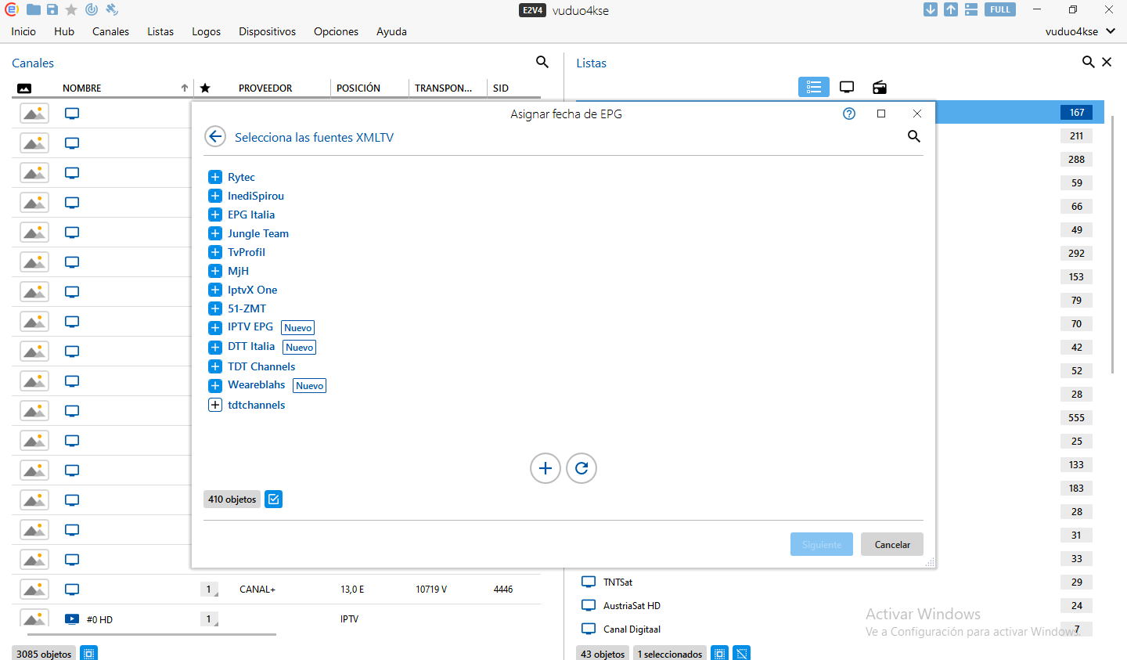
Task: Open the Dispositivos menu
Action: 267,31
